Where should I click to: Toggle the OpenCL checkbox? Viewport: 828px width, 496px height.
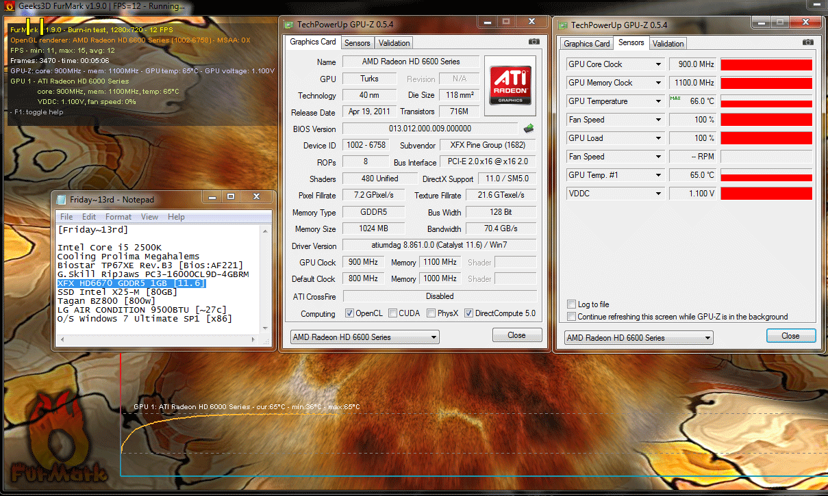tap(349, 313)
